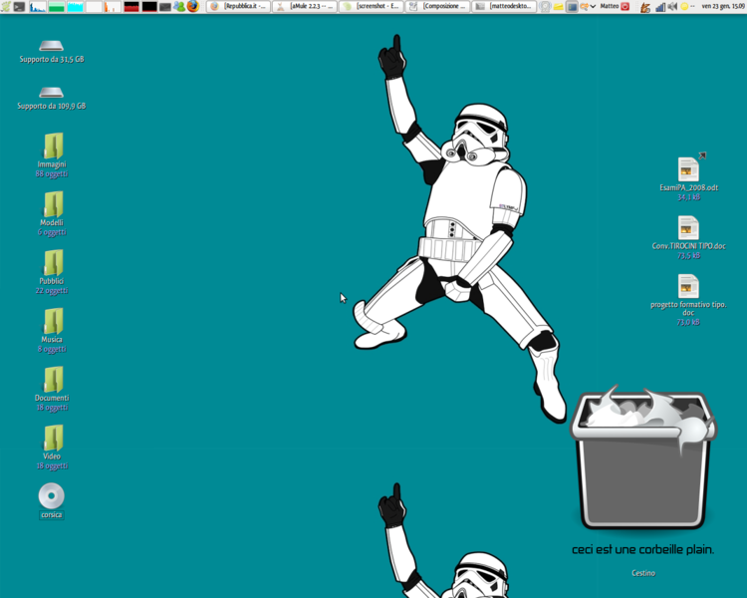Click the yellow folder panel icon
Screen dimensions: 747x598
(x=558, y=7)
